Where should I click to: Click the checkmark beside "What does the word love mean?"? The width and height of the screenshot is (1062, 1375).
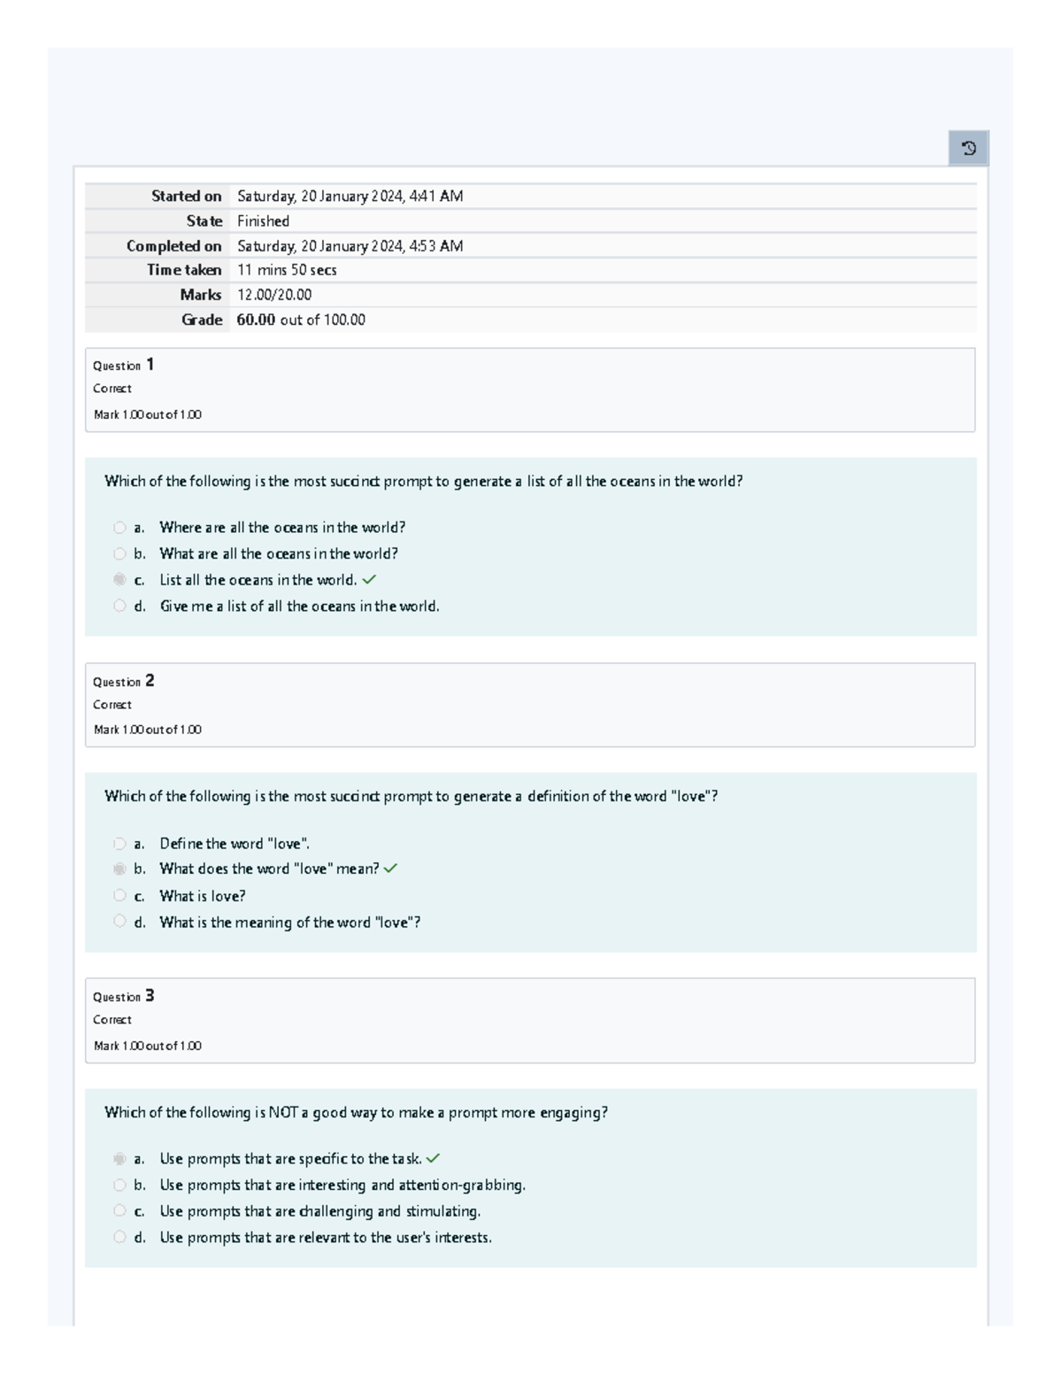[x=389, y=869]
